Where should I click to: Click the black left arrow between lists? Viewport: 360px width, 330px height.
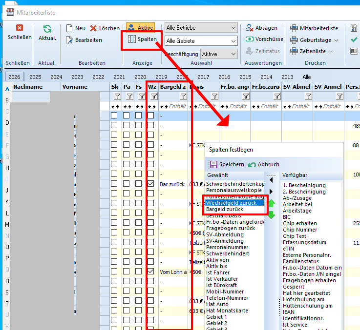tap(272, 180)
